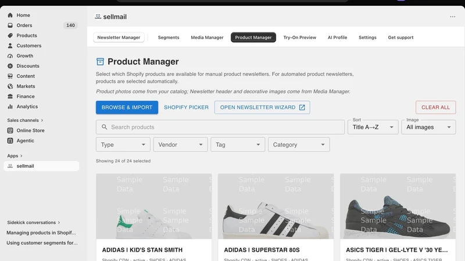Click the Markets globe icon
The height and width of the screenshot is (261, 465).
(10, 86)
